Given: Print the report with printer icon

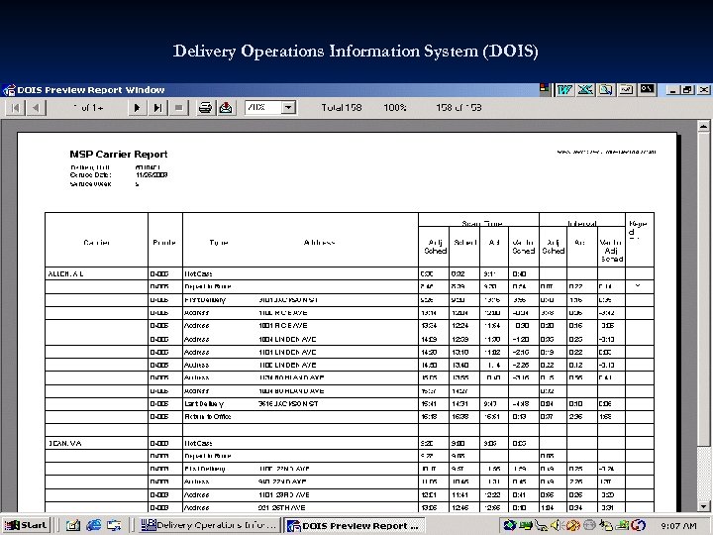Looking at the screenshot, I should coord(205,108).
